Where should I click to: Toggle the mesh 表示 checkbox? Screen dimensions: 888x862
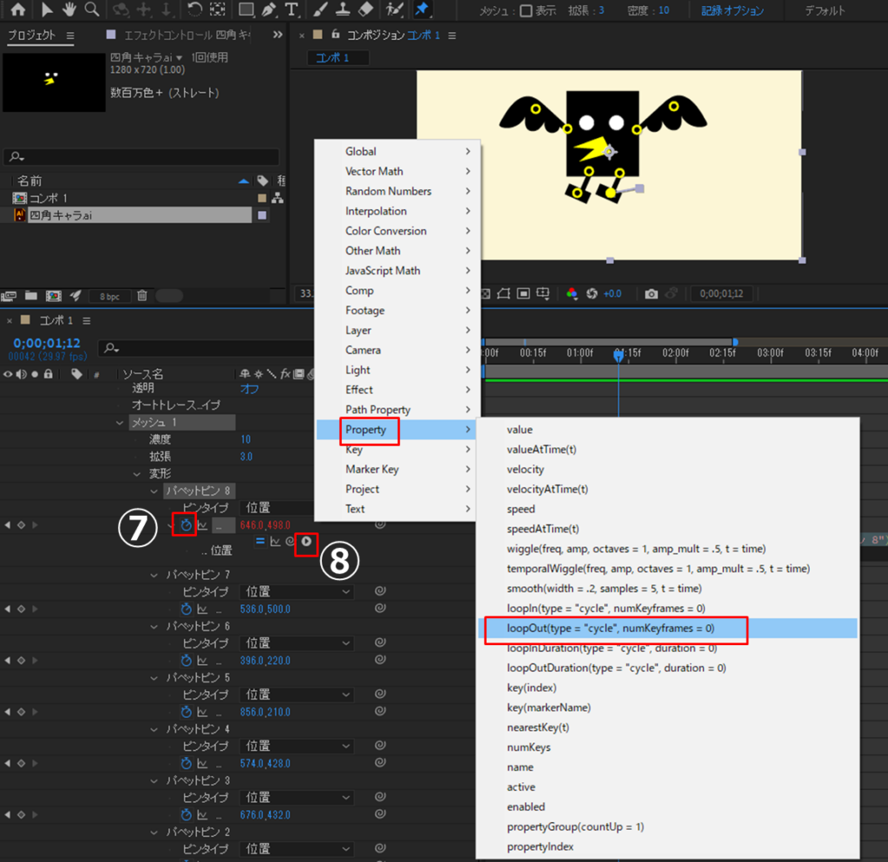pyautogui.click(x=526, y=11)
